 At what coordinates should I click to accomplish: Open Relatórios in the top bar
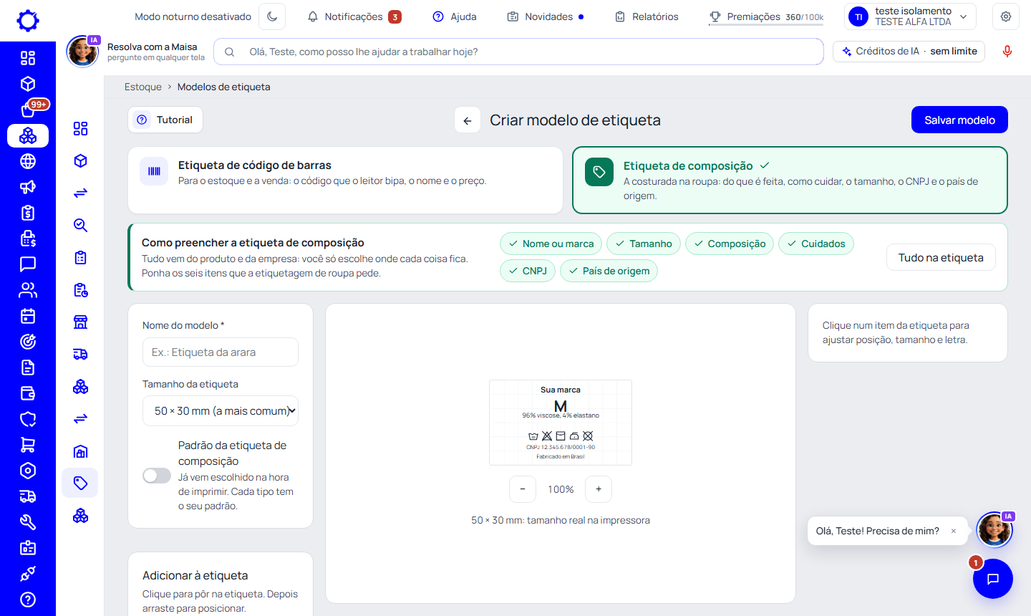click(x=647, y=16)
